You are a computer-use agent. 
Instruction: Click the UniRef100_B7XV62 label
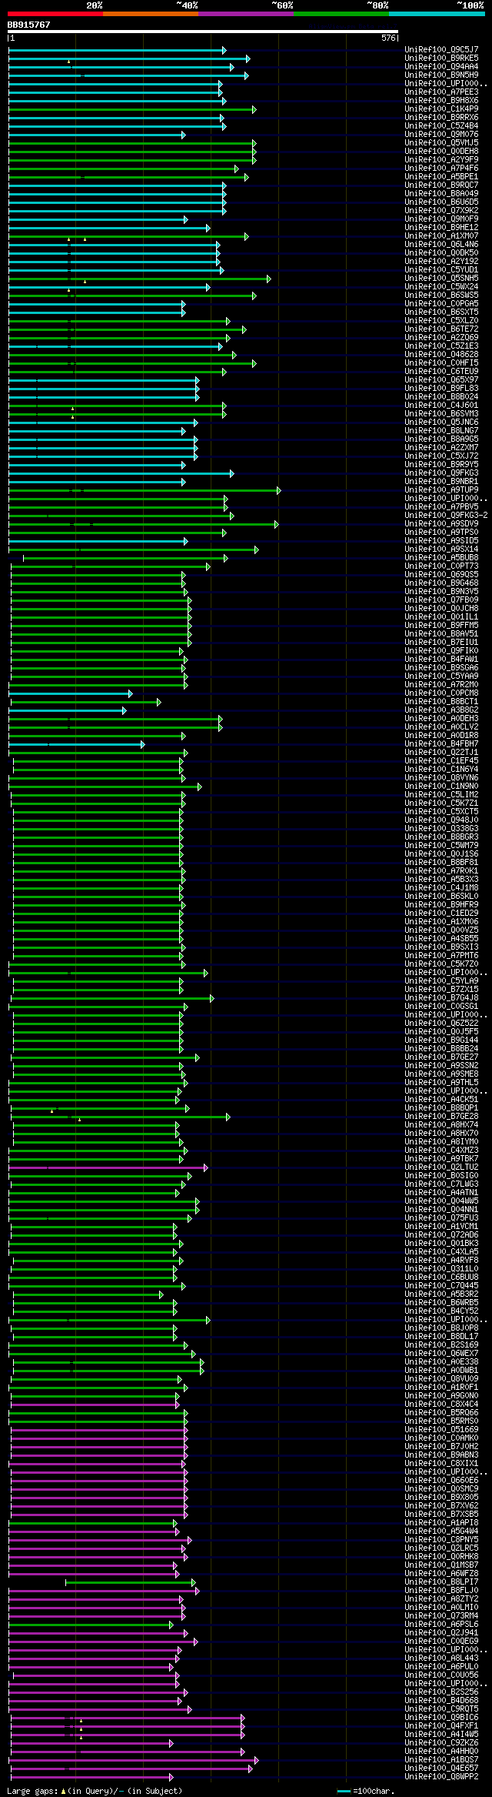(441, 1506)
